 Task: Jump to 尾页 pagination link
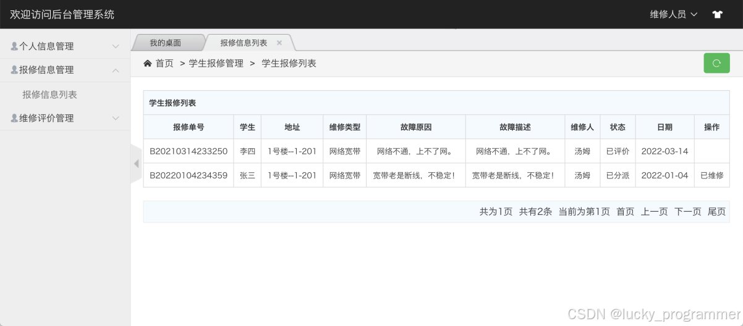[x=716, y=211]
